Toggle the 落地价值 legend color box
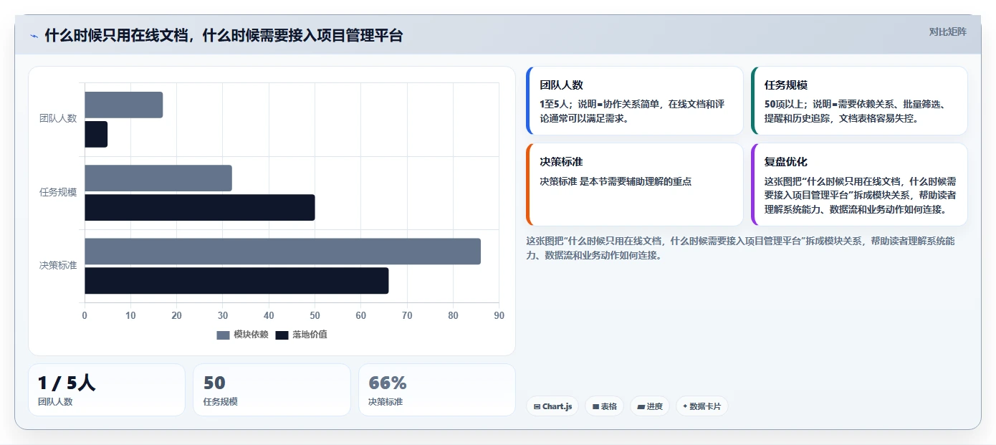Viewport: 996px width, 445px height. [x=282, y=335]
